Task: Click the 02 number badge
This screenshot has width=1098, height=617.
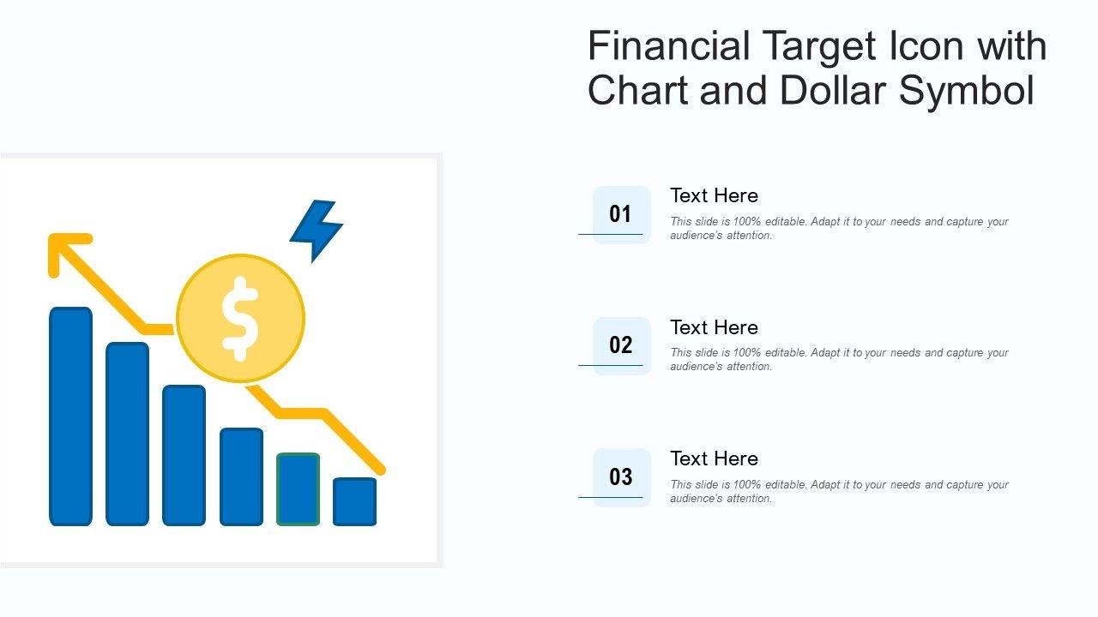Action: pyautogui.click(x=621, y=345)
